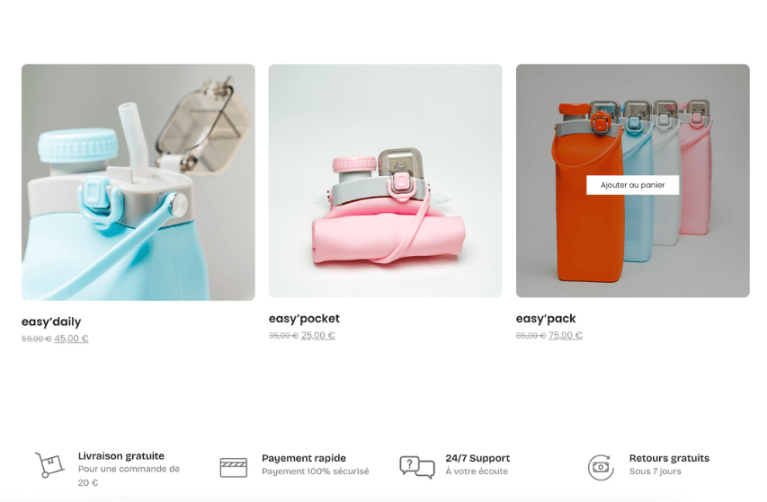
Task: Click the Livraison gratuite heading
Action: [121, 455]
